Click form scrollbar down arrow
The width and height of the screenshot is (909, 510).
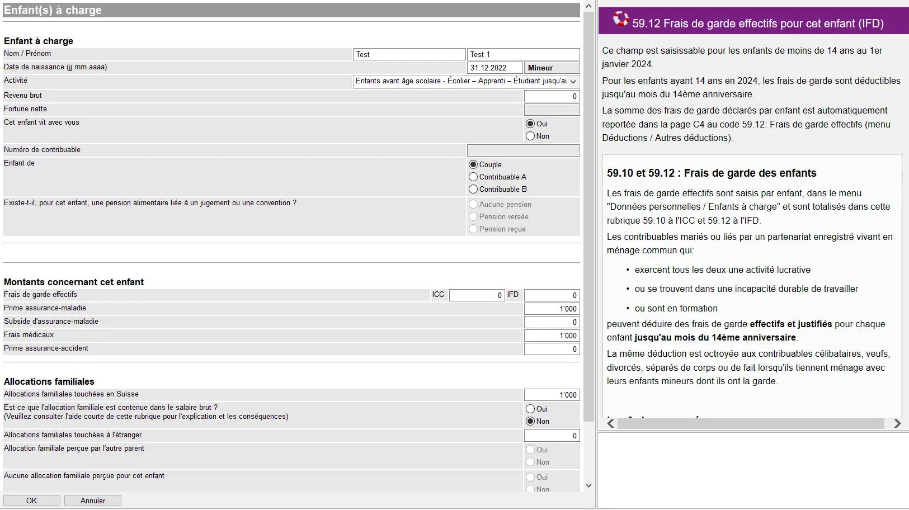click(x=588, y=485)
